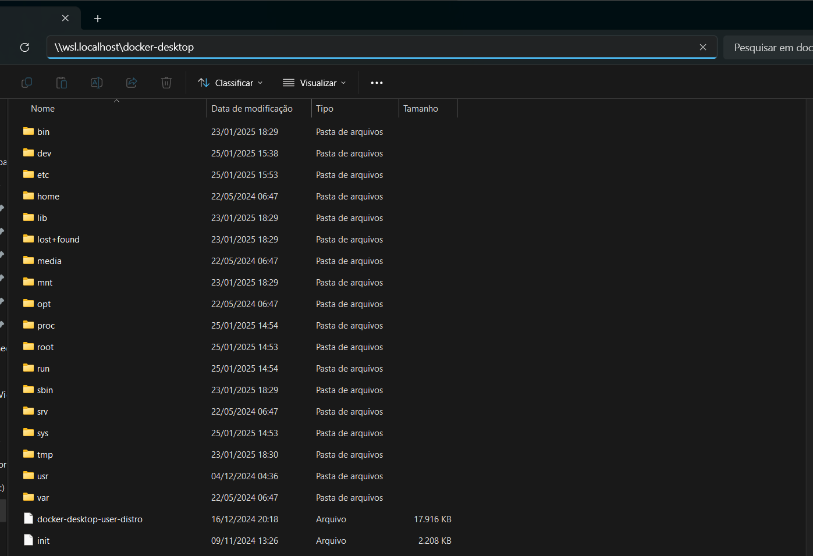Click the lost+found folder name text
This screenshot has width=813, height=556.
click(58, 240)
